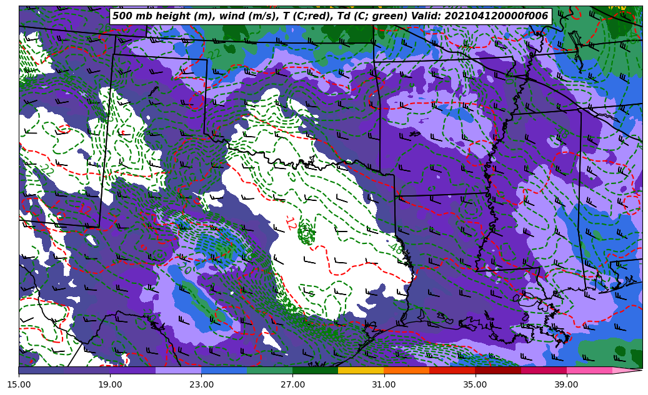The image size is (648, 395).
Task: Click the green -48 dewpoint contour label
Action: [x=396, y=248]
